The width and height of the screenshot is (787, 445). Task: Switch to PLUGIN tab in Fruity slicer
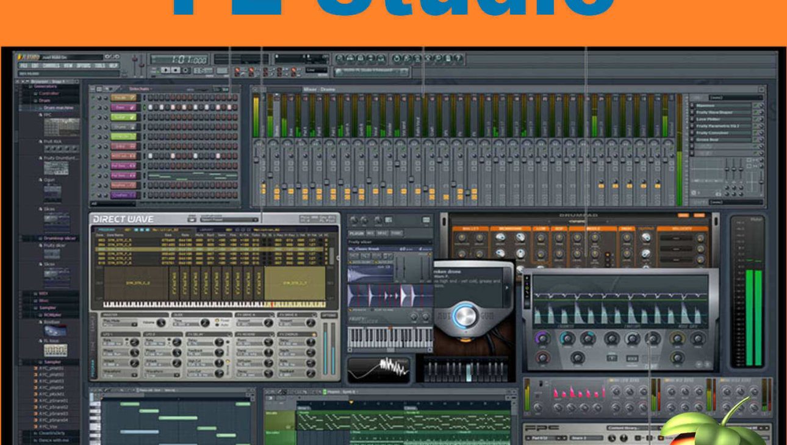point(356,233)
